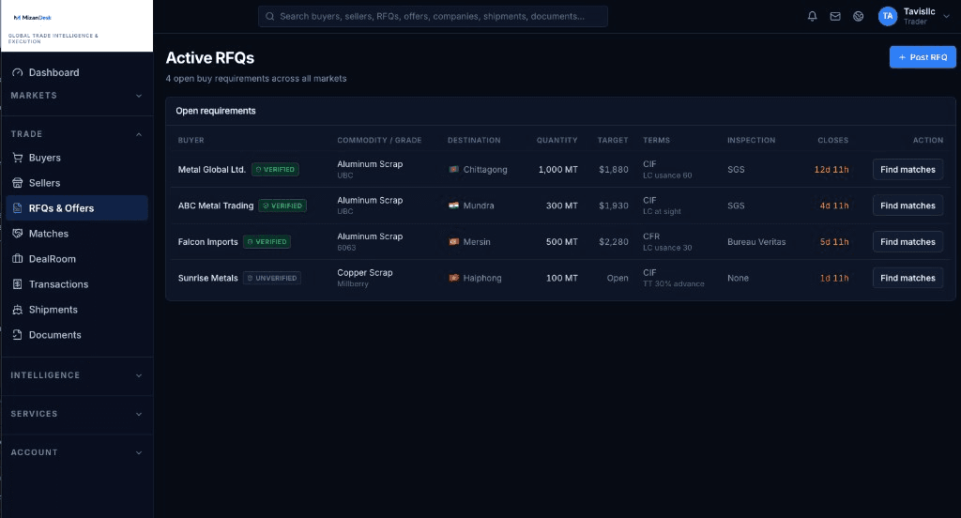This screenshot has height=518, width=961.
Task: Click the CLOSES column header
Action: [833, 141]
